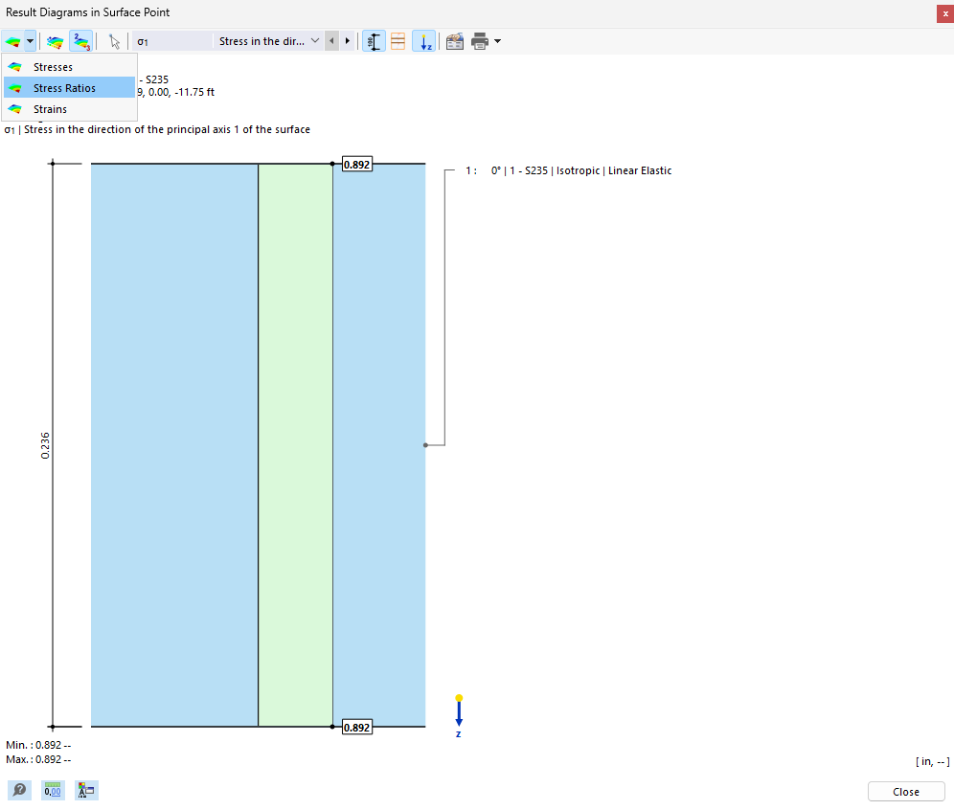Open the display properties editor icon
Viewport: 954px width, 810px height.
click(86, 790)
